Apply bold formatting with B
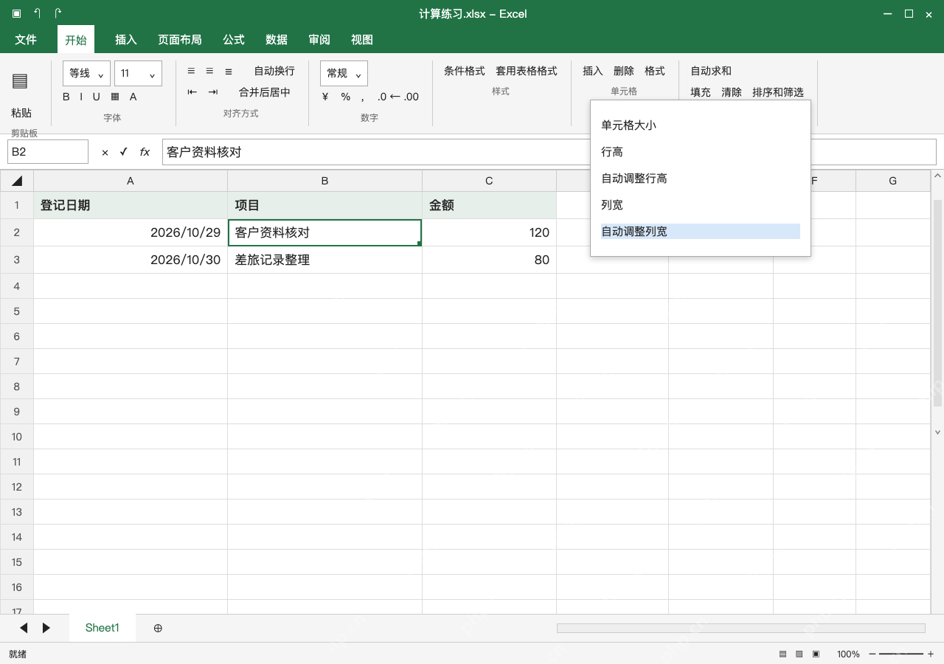The height and width of the screenshot is (664, 944). [x=66, y=97]
